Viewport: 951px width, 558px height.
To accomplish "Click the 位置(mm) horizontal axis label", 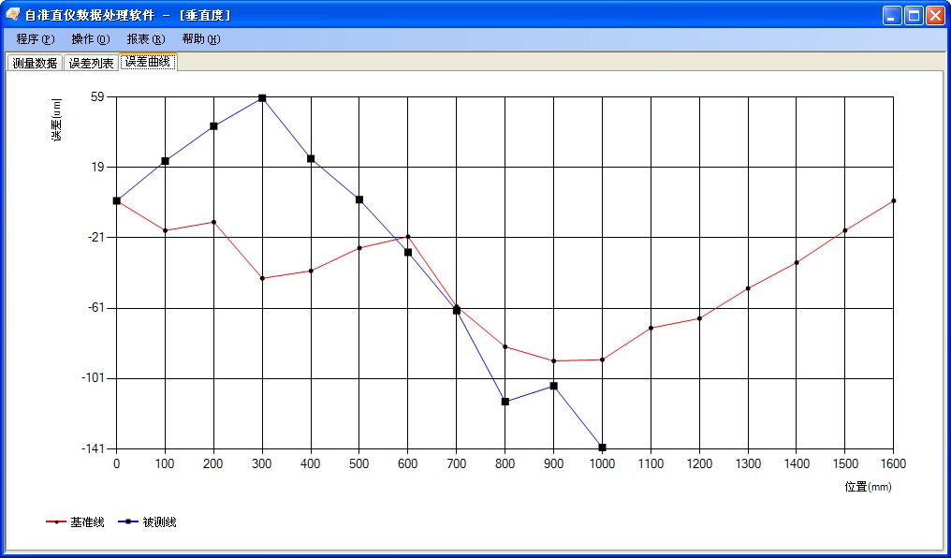I will [868, 487].
